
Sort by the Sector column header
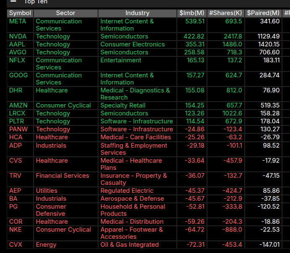coord(66,13)
